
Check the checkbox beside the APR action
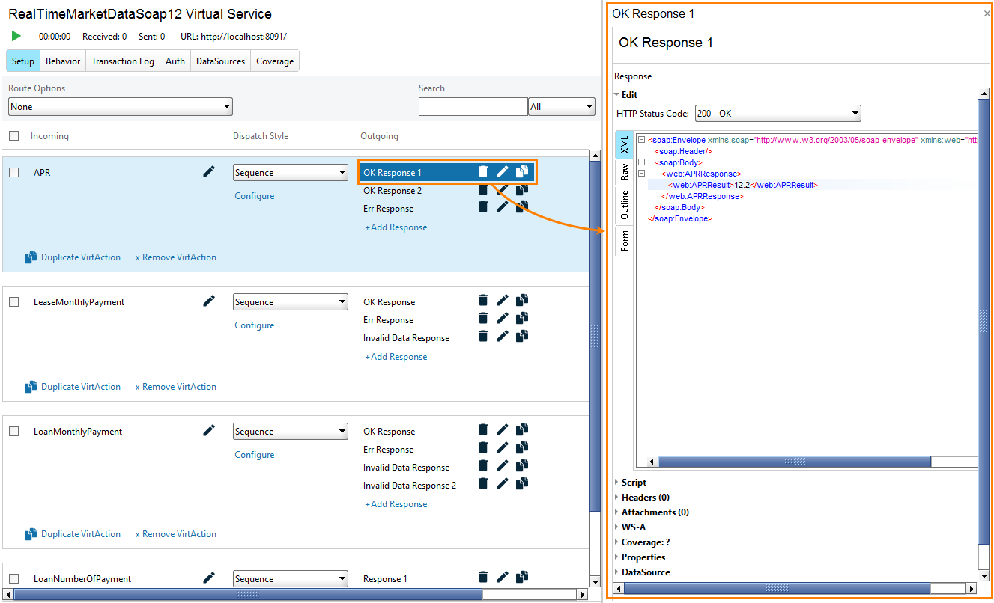(x=13, y=171)
